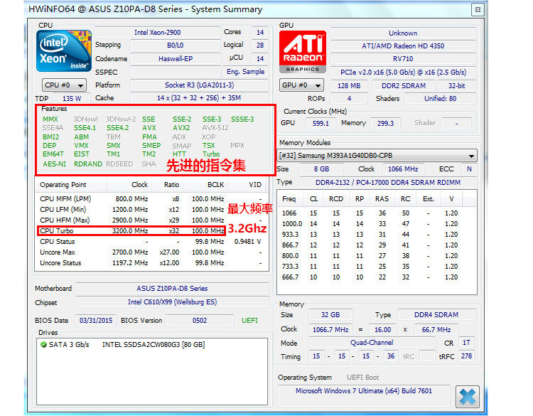Click the Intel C610/X99 (Wellsburg ES) chipset field
This screenshot has width=533, height=416.
[x=172, y=302]
